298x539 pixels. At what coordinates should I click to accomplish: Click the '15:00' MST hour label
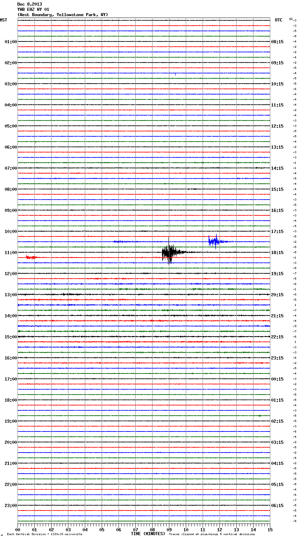[x=11, y=337]
